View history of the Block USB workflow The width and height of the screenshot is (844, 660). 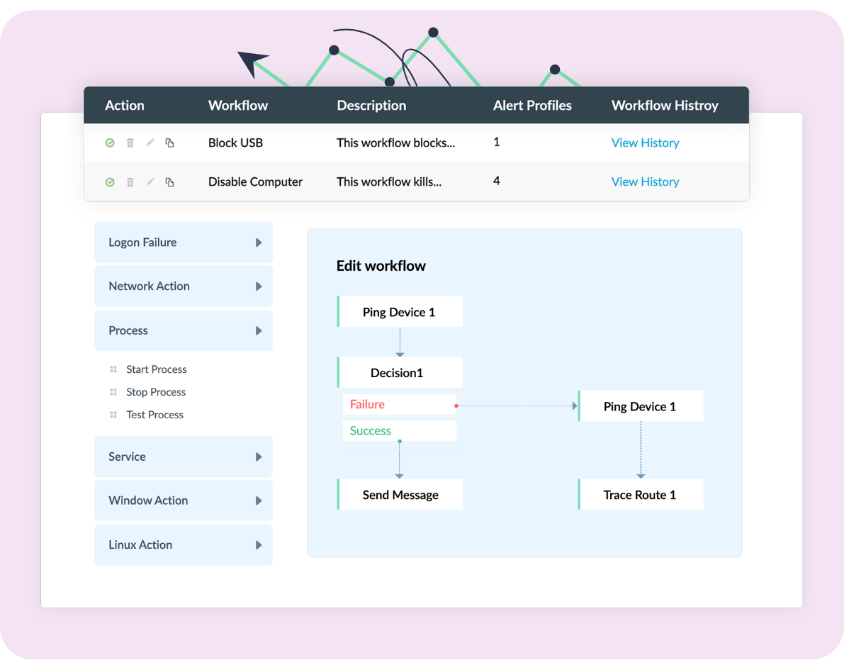(645, 142)
